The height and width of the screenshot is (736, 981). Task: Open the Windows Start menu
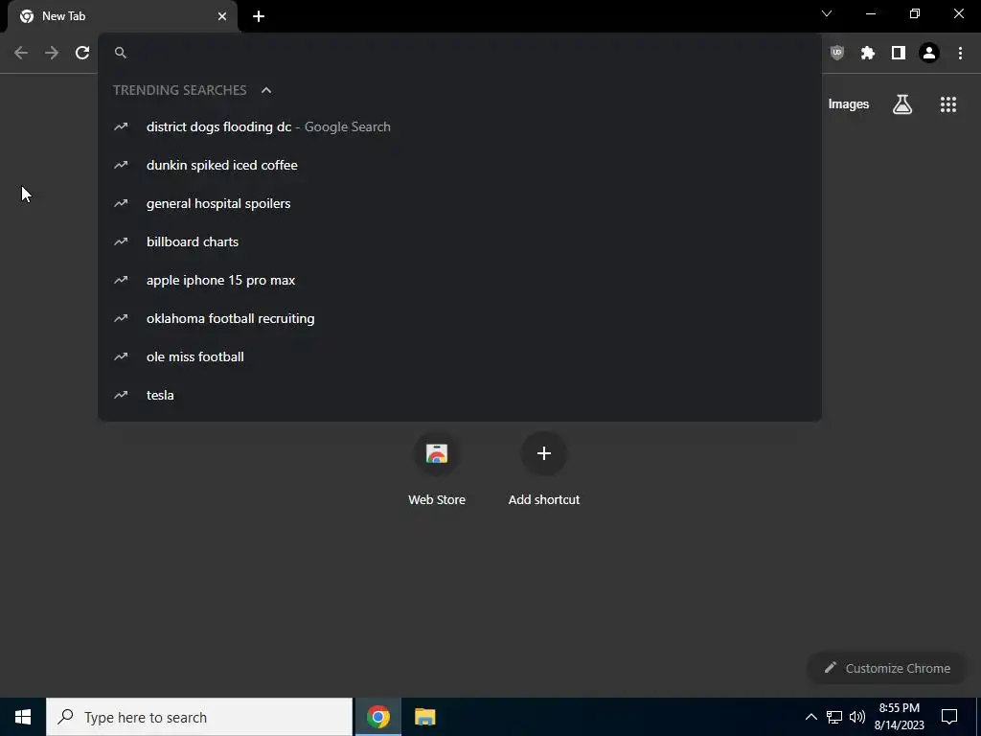pyautogui.click(x=23, y=717)
